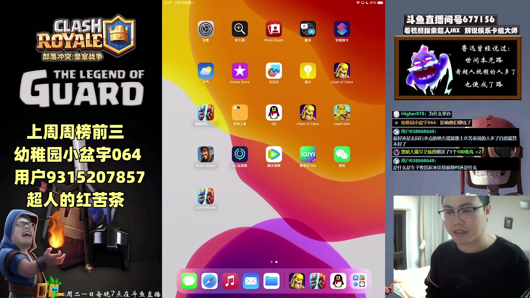Open the Magnifier (放大器) app
Screen dimensions: 530x298
tap(240, 29)
